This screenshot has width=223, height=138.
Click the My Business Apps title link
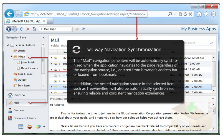[198, 29]
